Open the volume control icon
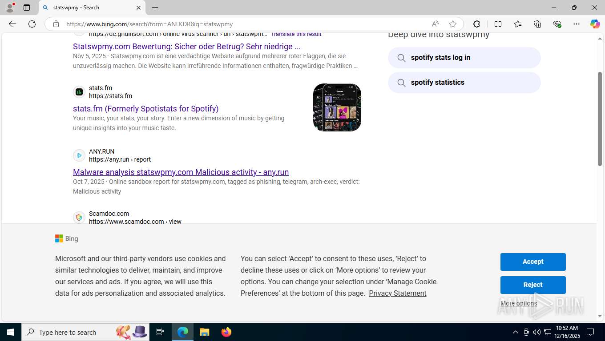This screenshot has width=605, height=341. 537,332
